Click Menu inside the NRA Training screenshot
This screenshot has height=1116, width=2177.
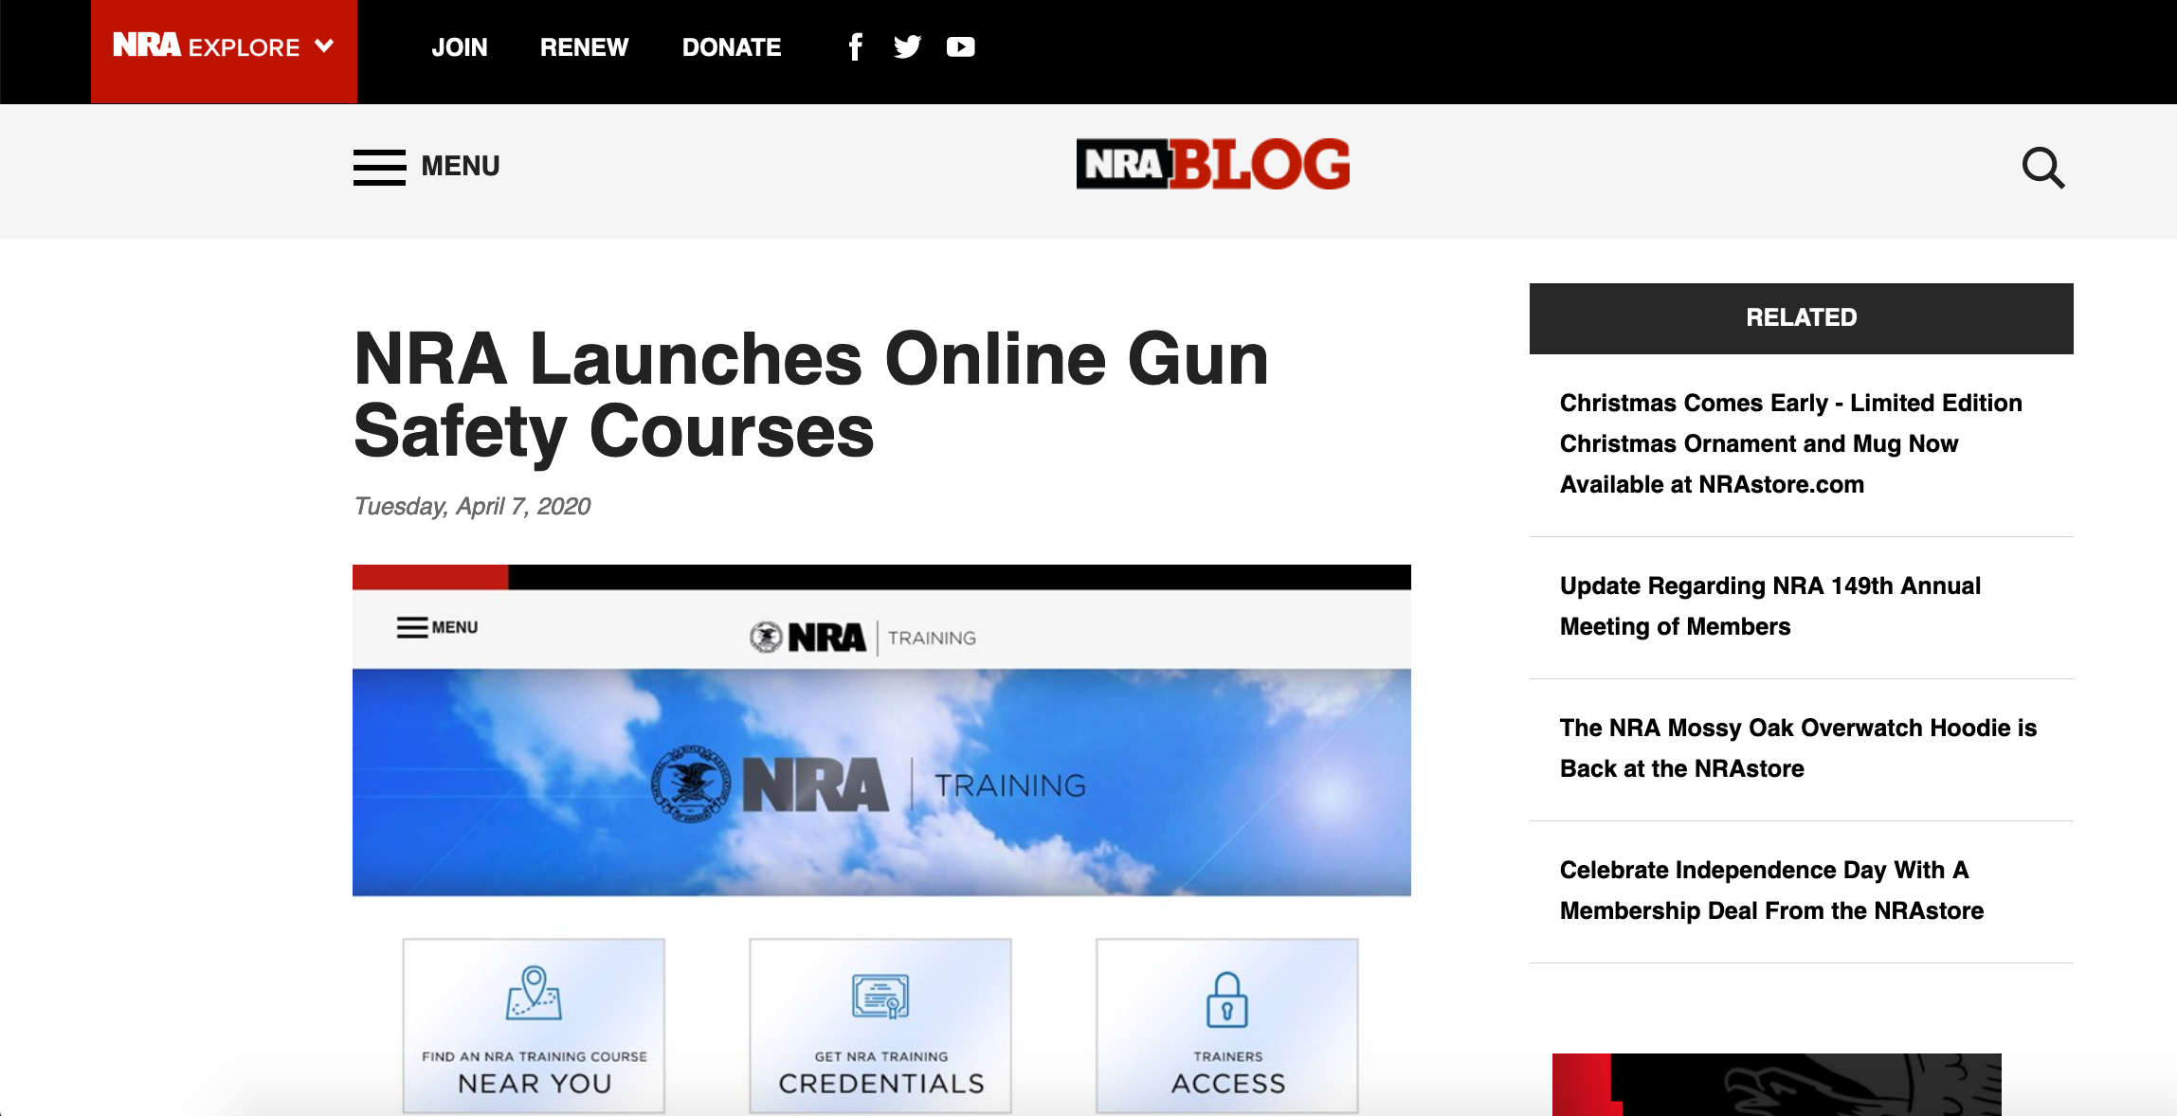coord(438,627)
